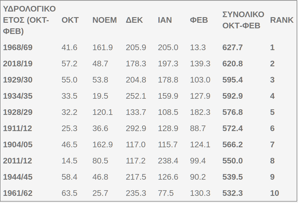Screen dimensions: 298x203
Task: Click the RANK column header
Action: [x=282, y=20]
